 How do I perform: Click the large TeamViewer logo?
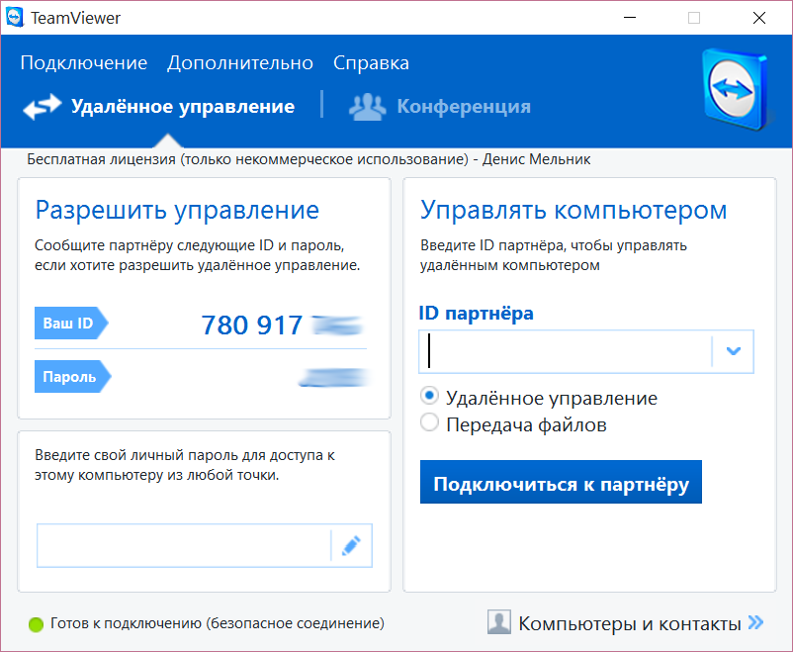tap(737, 90)
